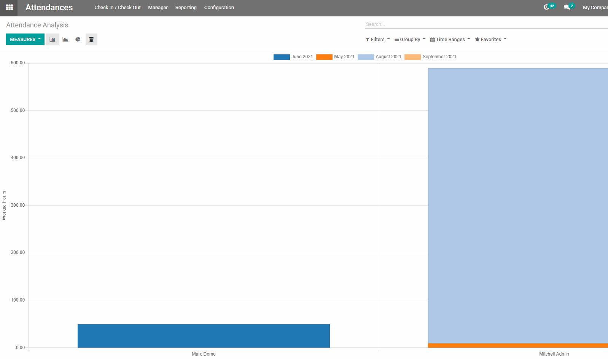Expand the Filters dropdown
Image resolution: width=608 pixels, height=359 pixels.
point(378,39)
